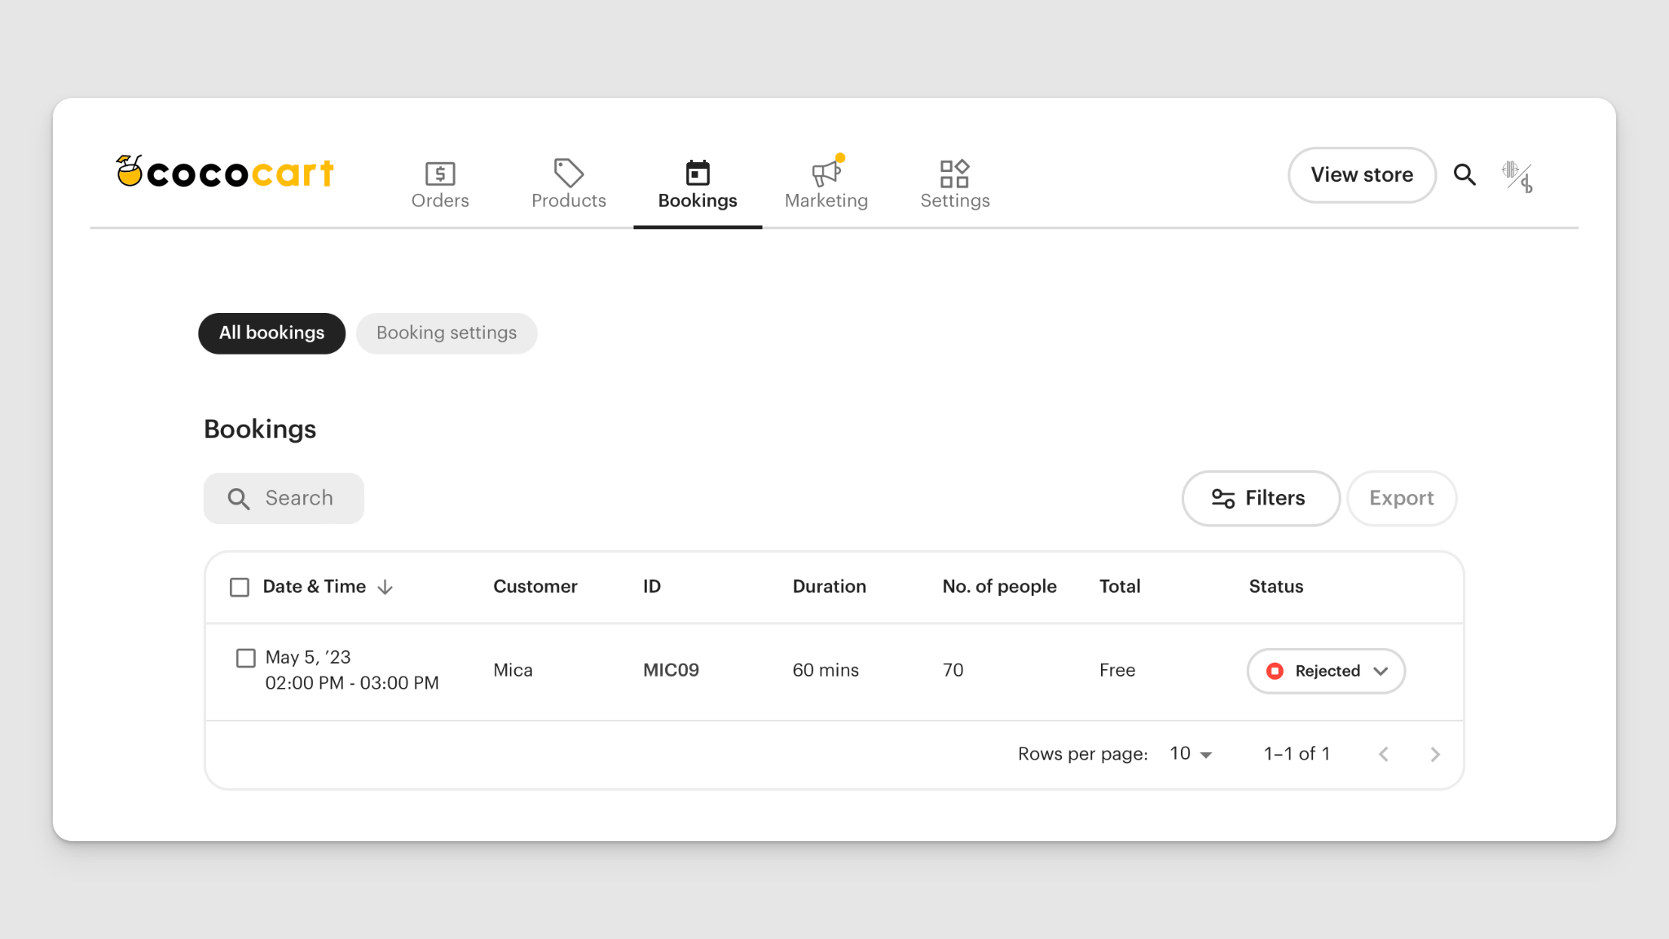Open Settings from the navigation icons
The width and height of the screenshot is (1669, 939).
point(953,174)
